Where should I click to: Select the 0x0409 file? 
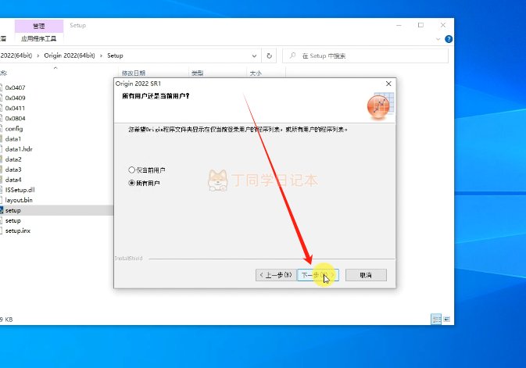click(15, 98)
